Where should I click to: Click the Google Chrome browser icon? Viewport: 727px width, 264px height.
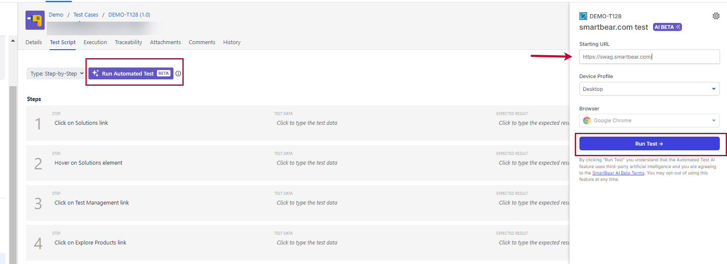click(587, 121)
